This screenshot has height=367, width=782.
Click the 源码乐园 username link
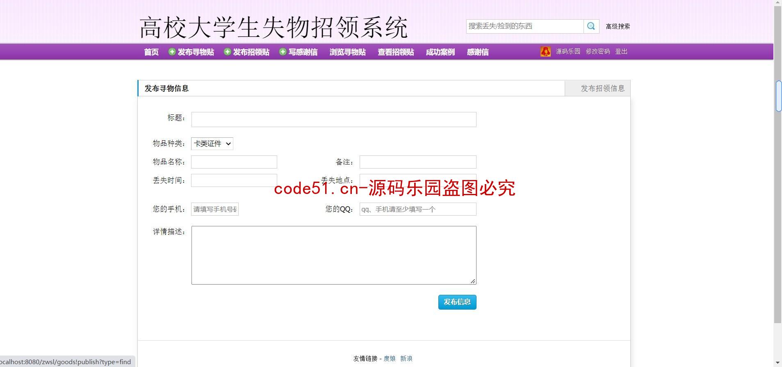click(x=568, y=52)
